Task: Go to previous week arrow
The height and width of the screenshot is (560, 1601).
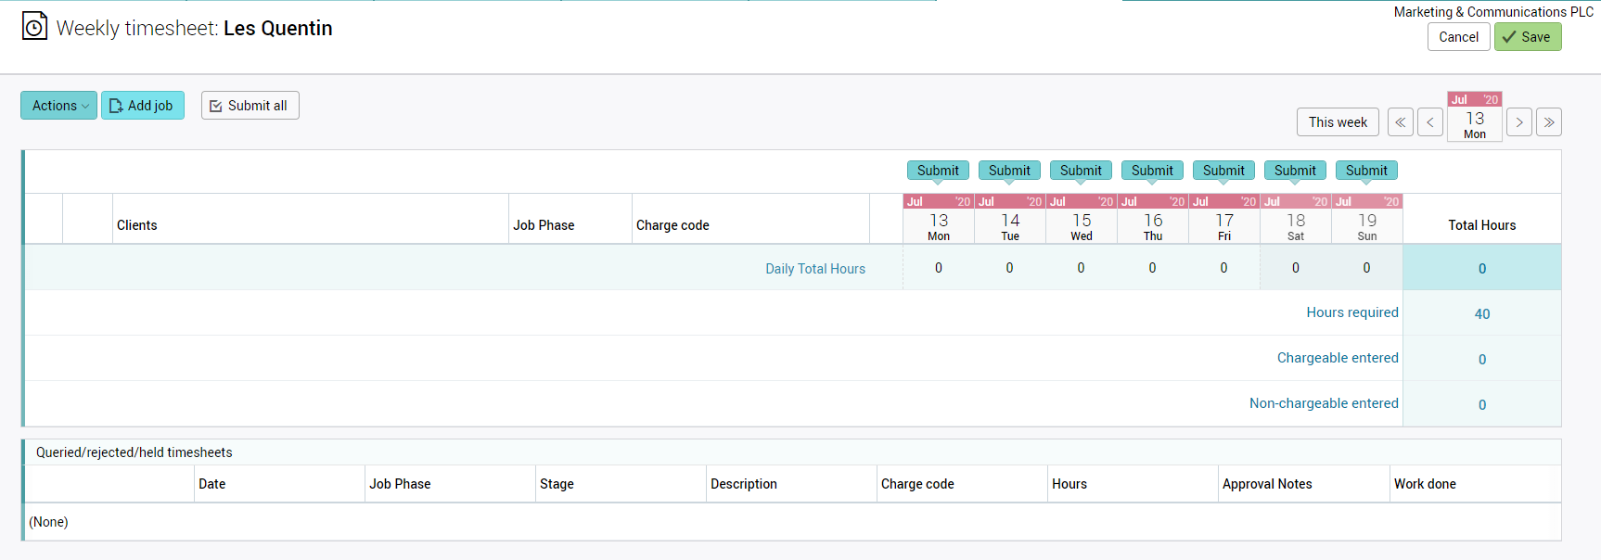Action: (1429, 122)
